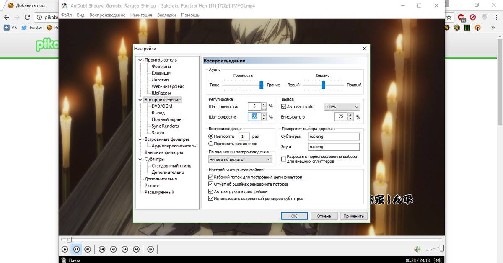The width and height of the screenshot is (503, 263).
Task: Click the fast-forward (increase speed) icon
Action: tap(125, 249)
